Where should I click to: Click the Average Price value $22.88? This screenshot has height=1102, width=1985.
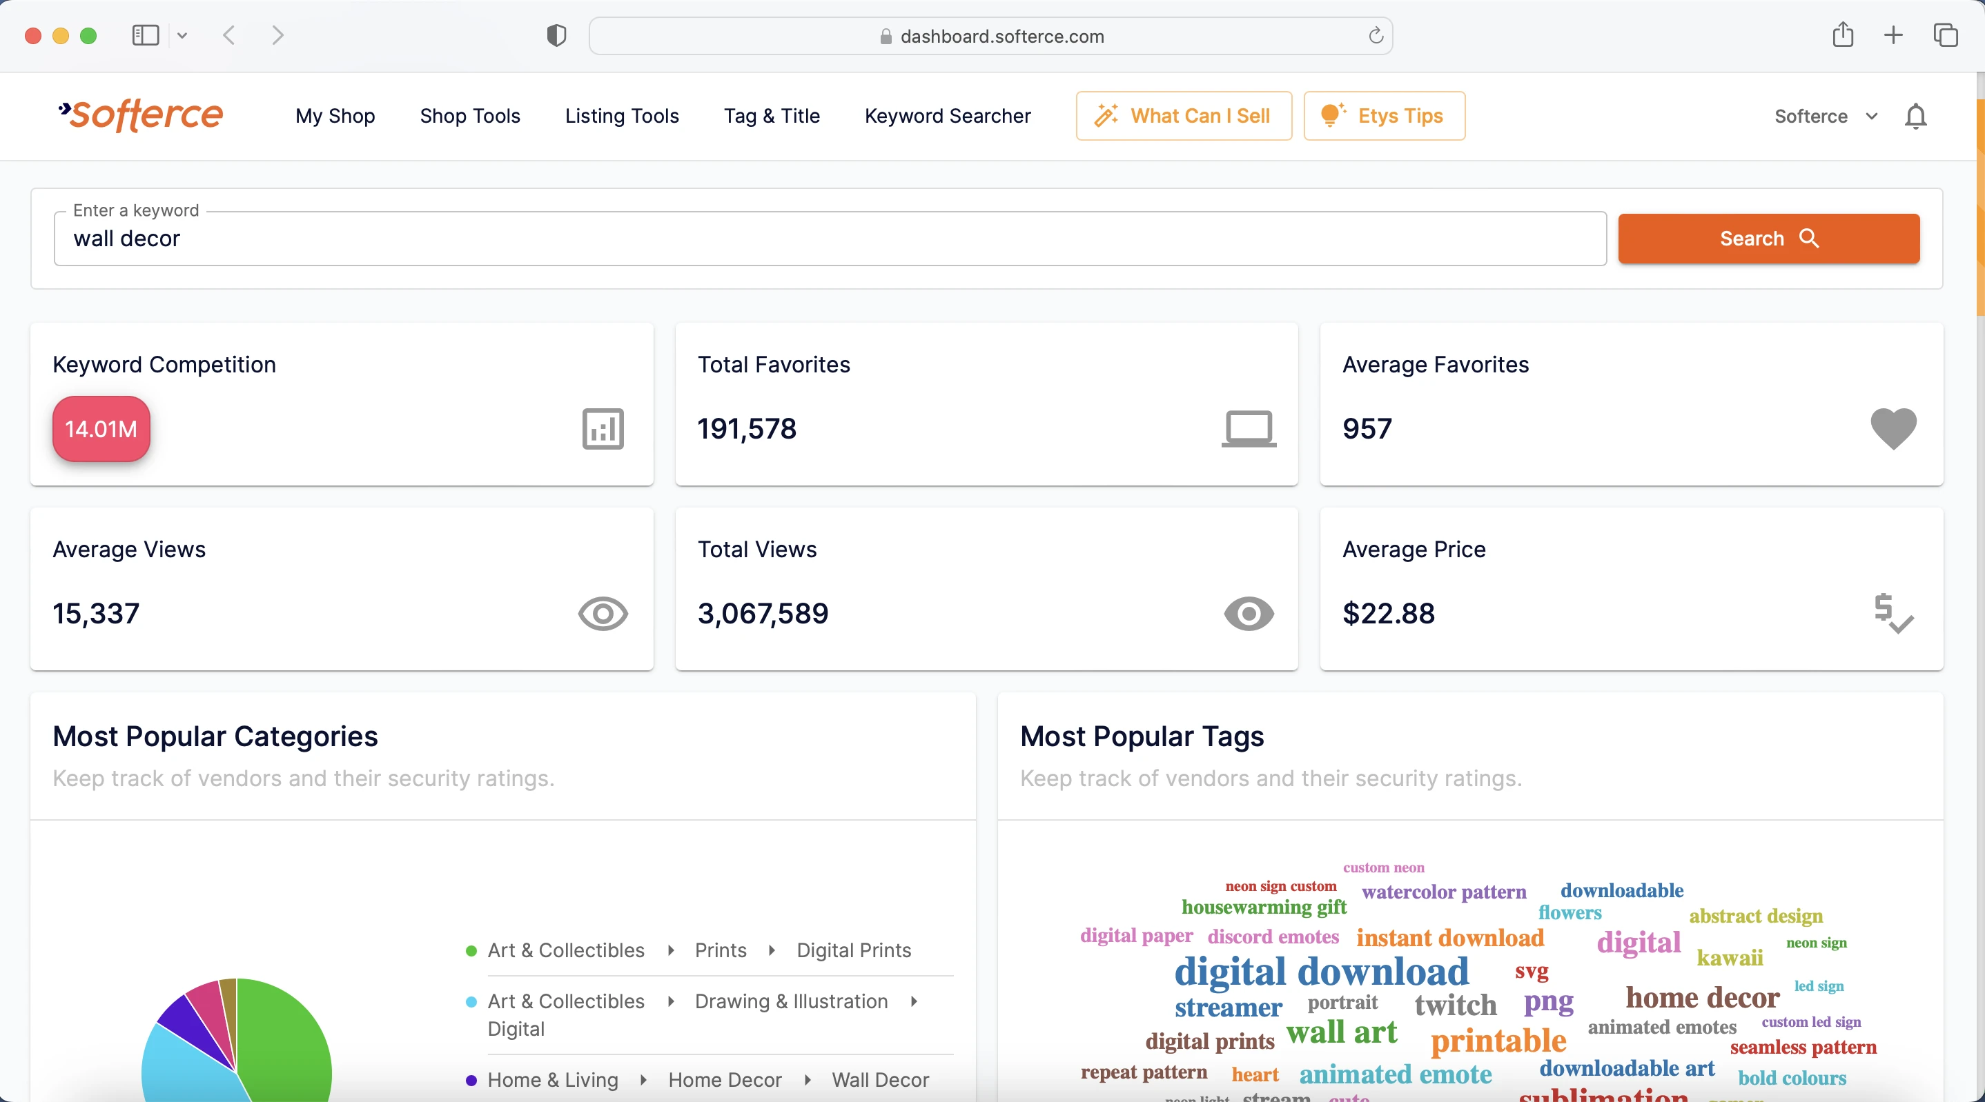(x=1389, y=614)
